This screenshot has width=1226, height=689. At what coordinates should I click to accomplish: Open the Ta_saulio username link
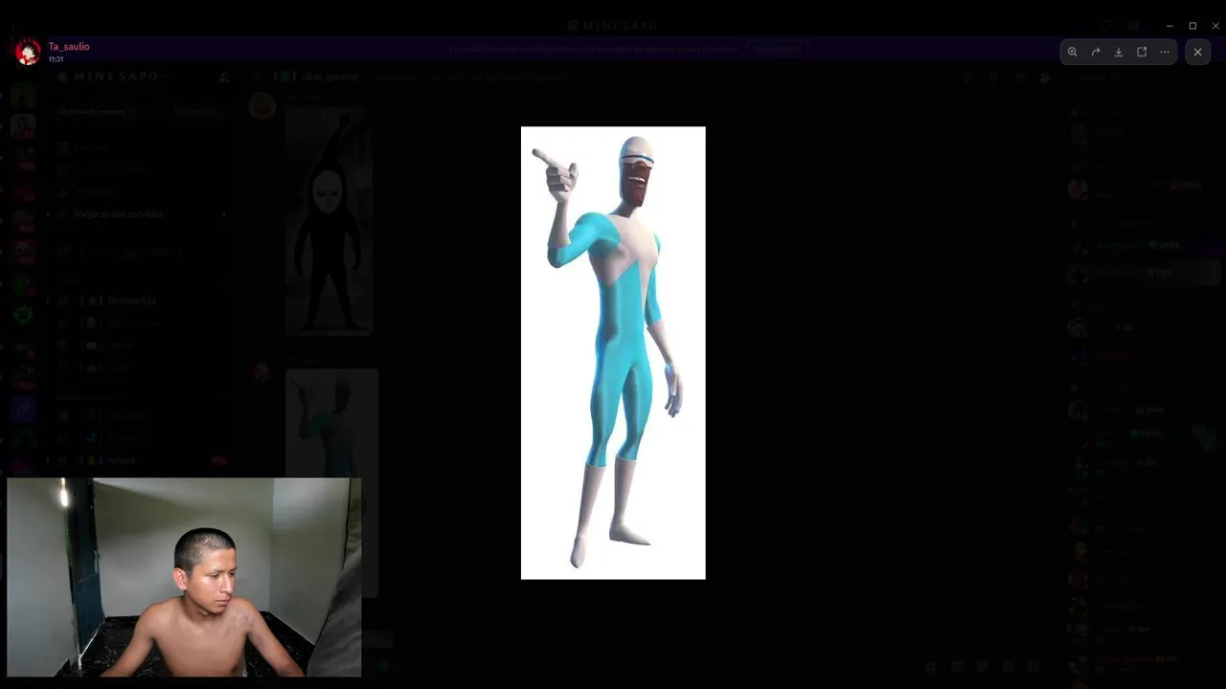(x=69, y=46)
